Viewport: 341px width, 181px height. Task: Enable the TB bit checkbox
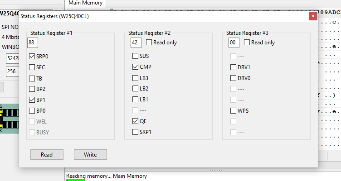(x=32, y=78)
